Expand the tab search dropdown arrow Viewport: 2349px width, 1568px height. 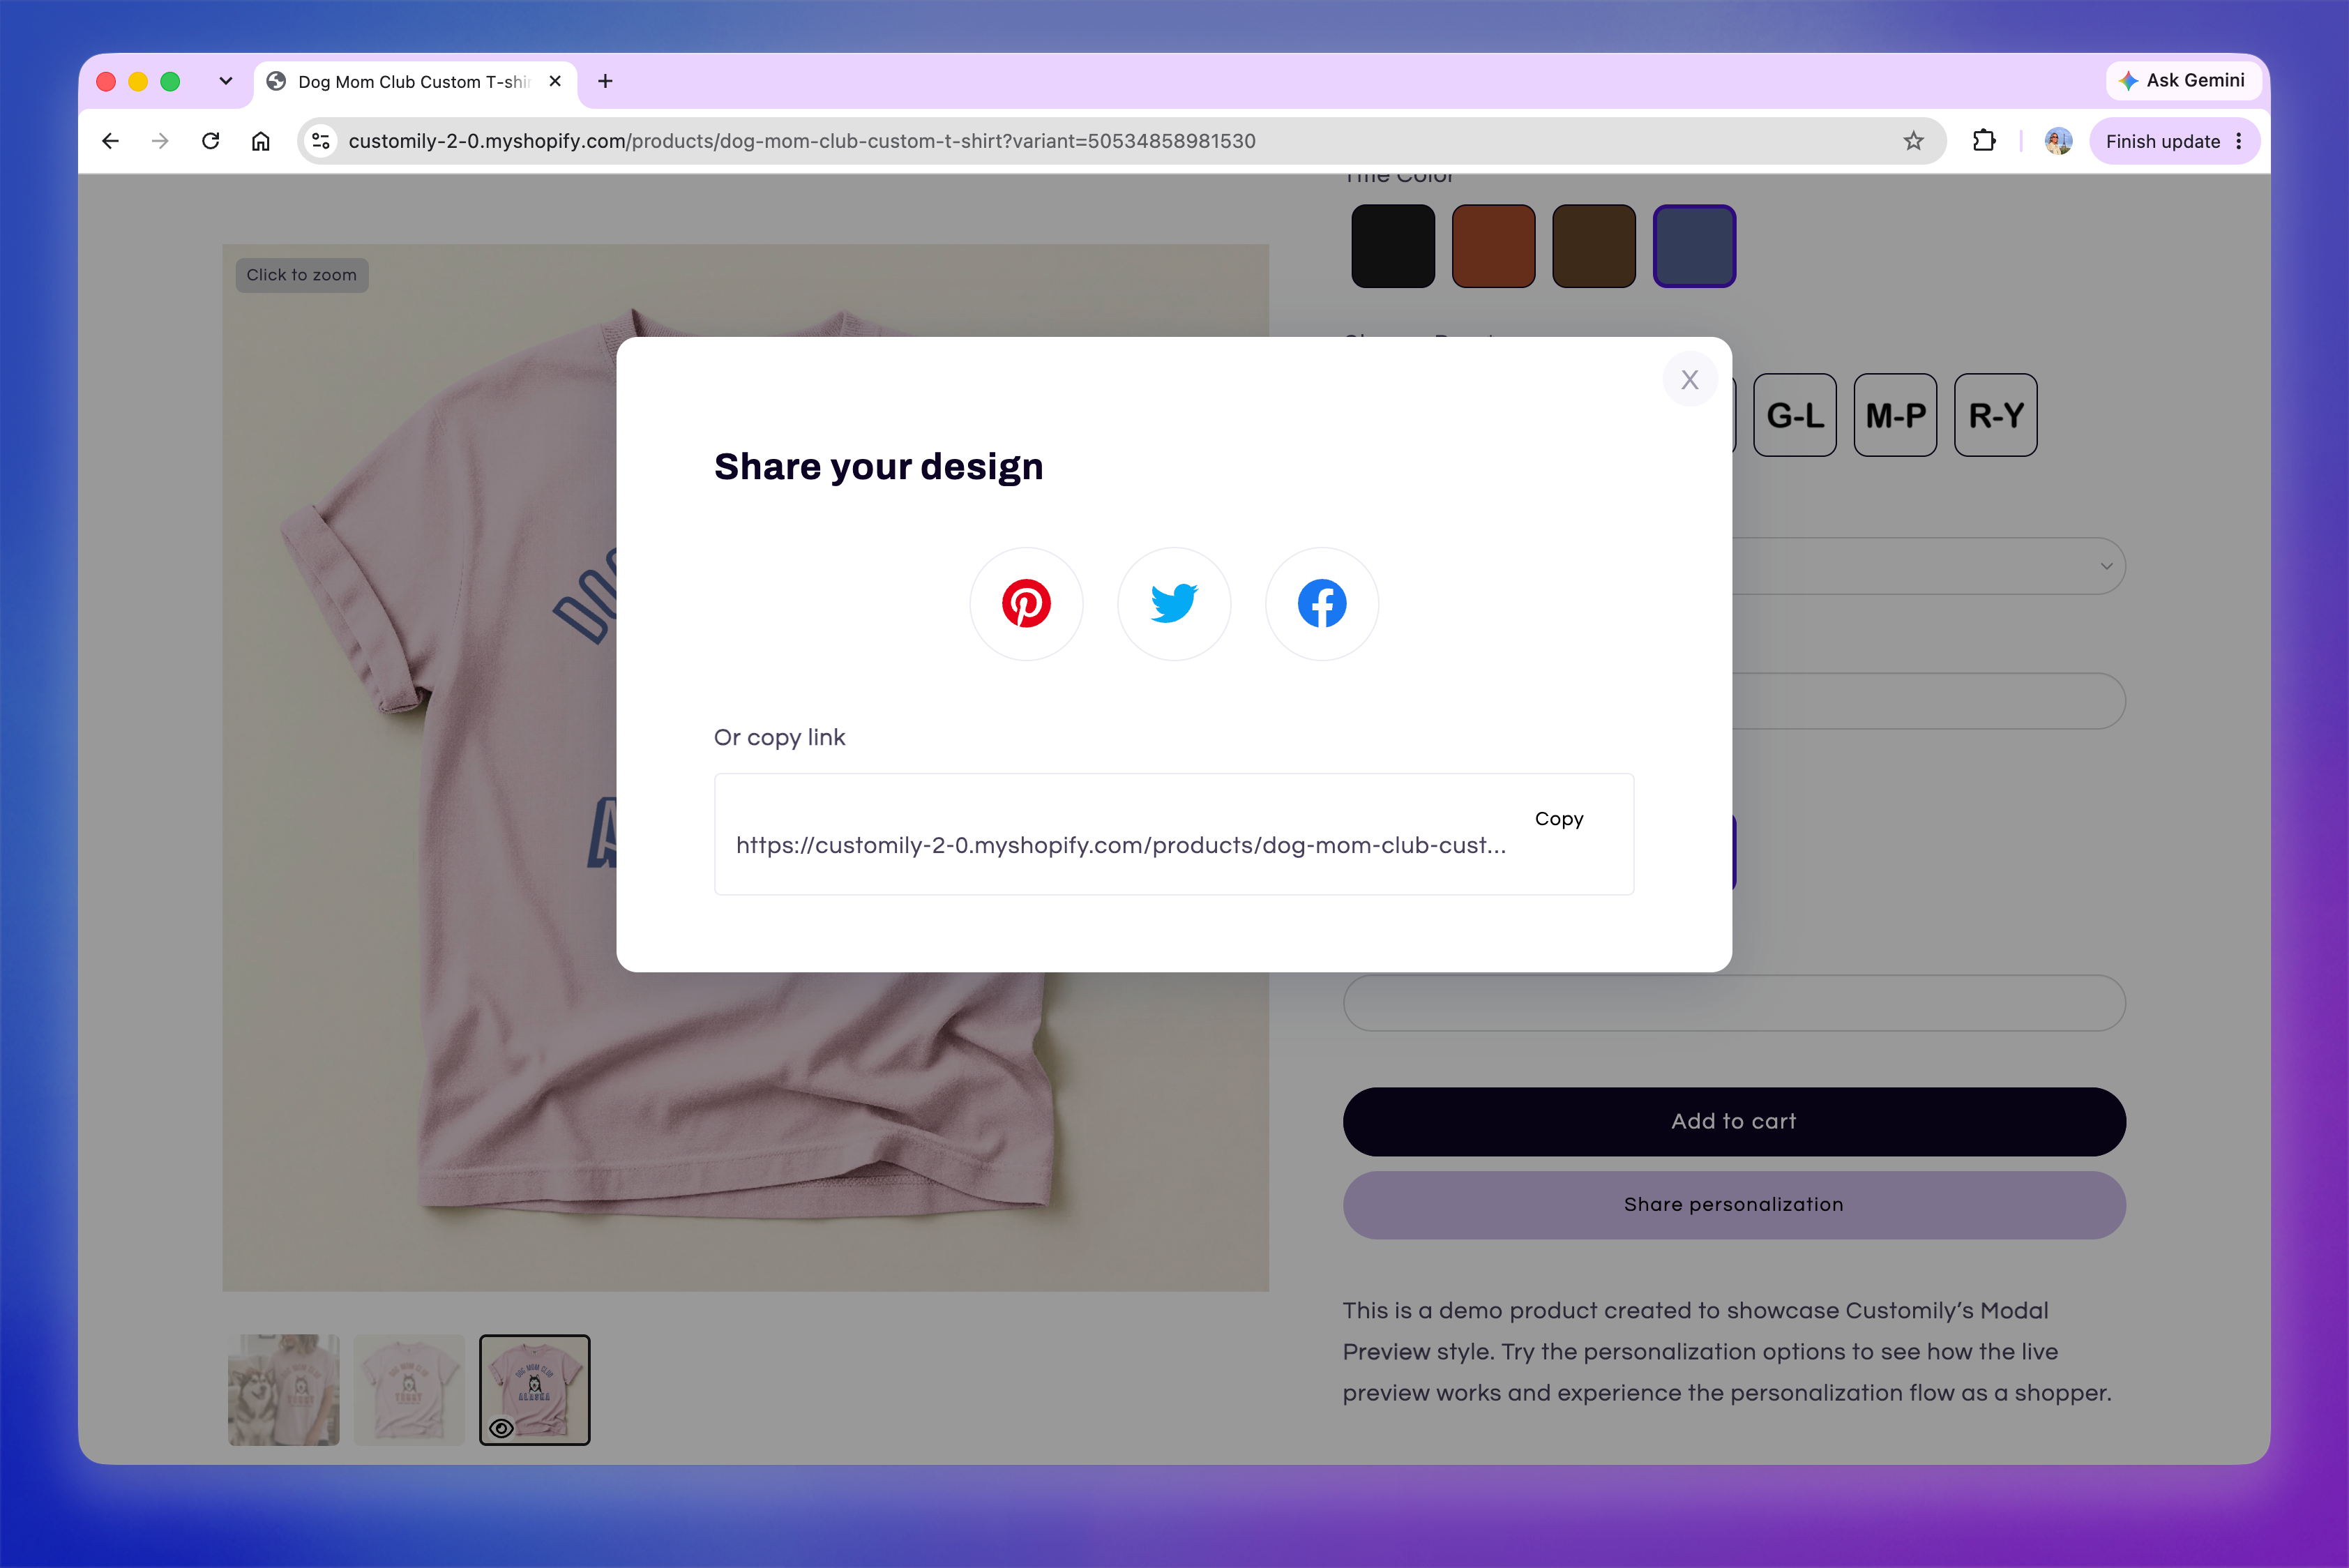tap(226, 81)
